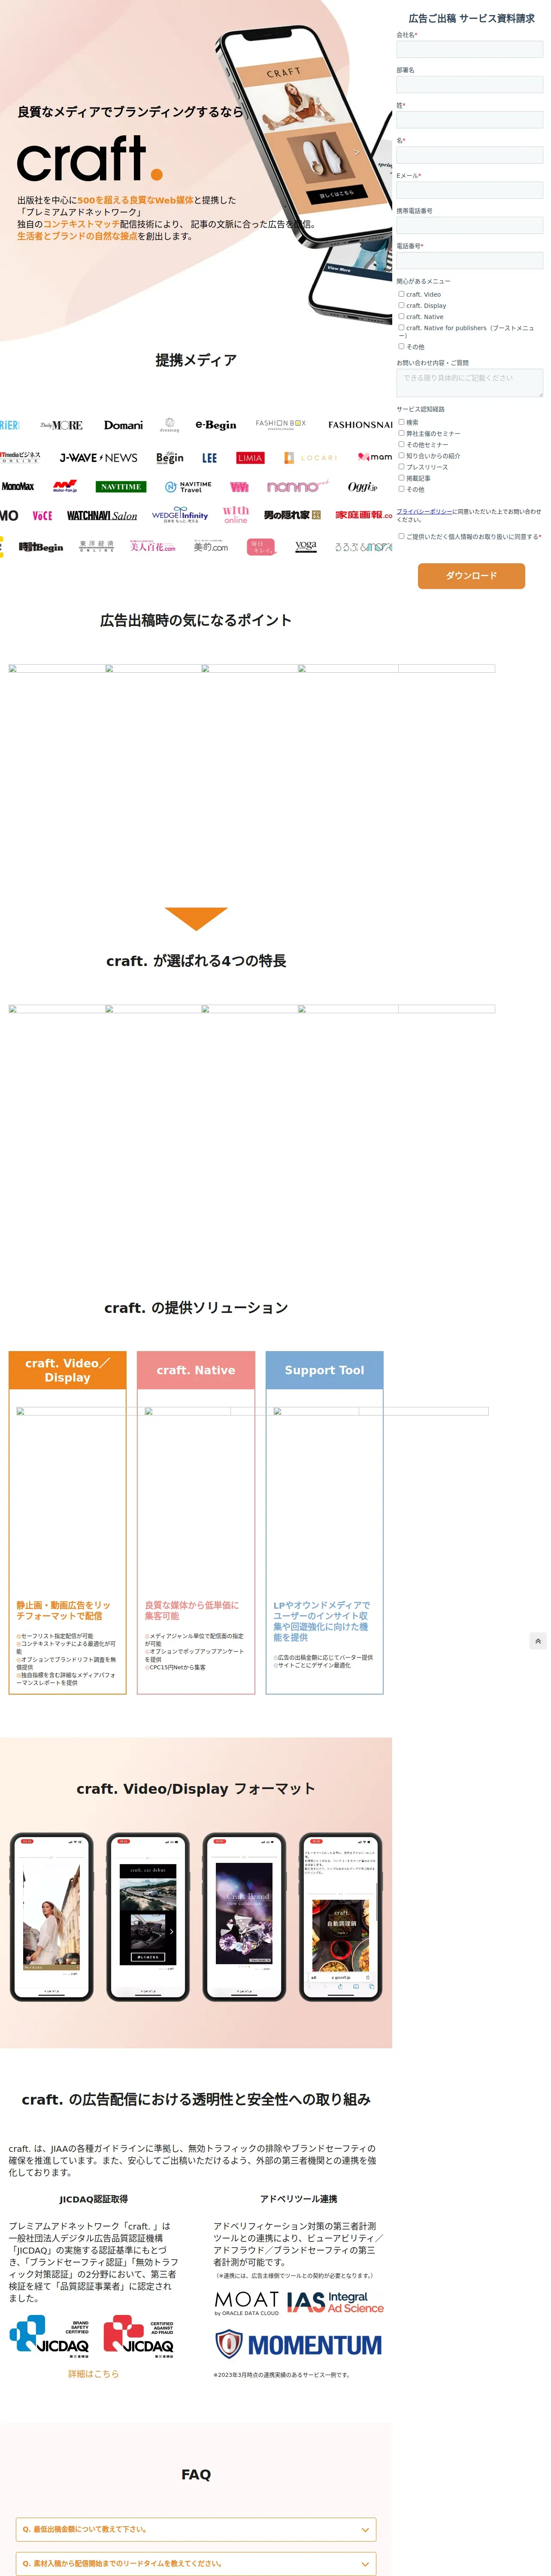Click the FASHION BOX logo
The image size is (551, 2576).
click(x=281, y=424)
